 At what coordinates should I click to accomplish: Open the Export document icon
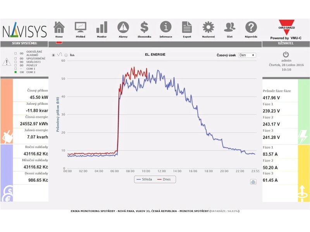point(187,27)
